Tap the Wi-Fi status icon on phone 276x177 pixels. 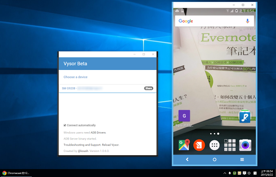coord(228,11)
